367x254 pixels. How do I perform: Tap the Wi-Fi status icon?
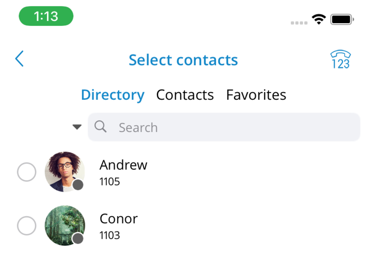(319, 19)
